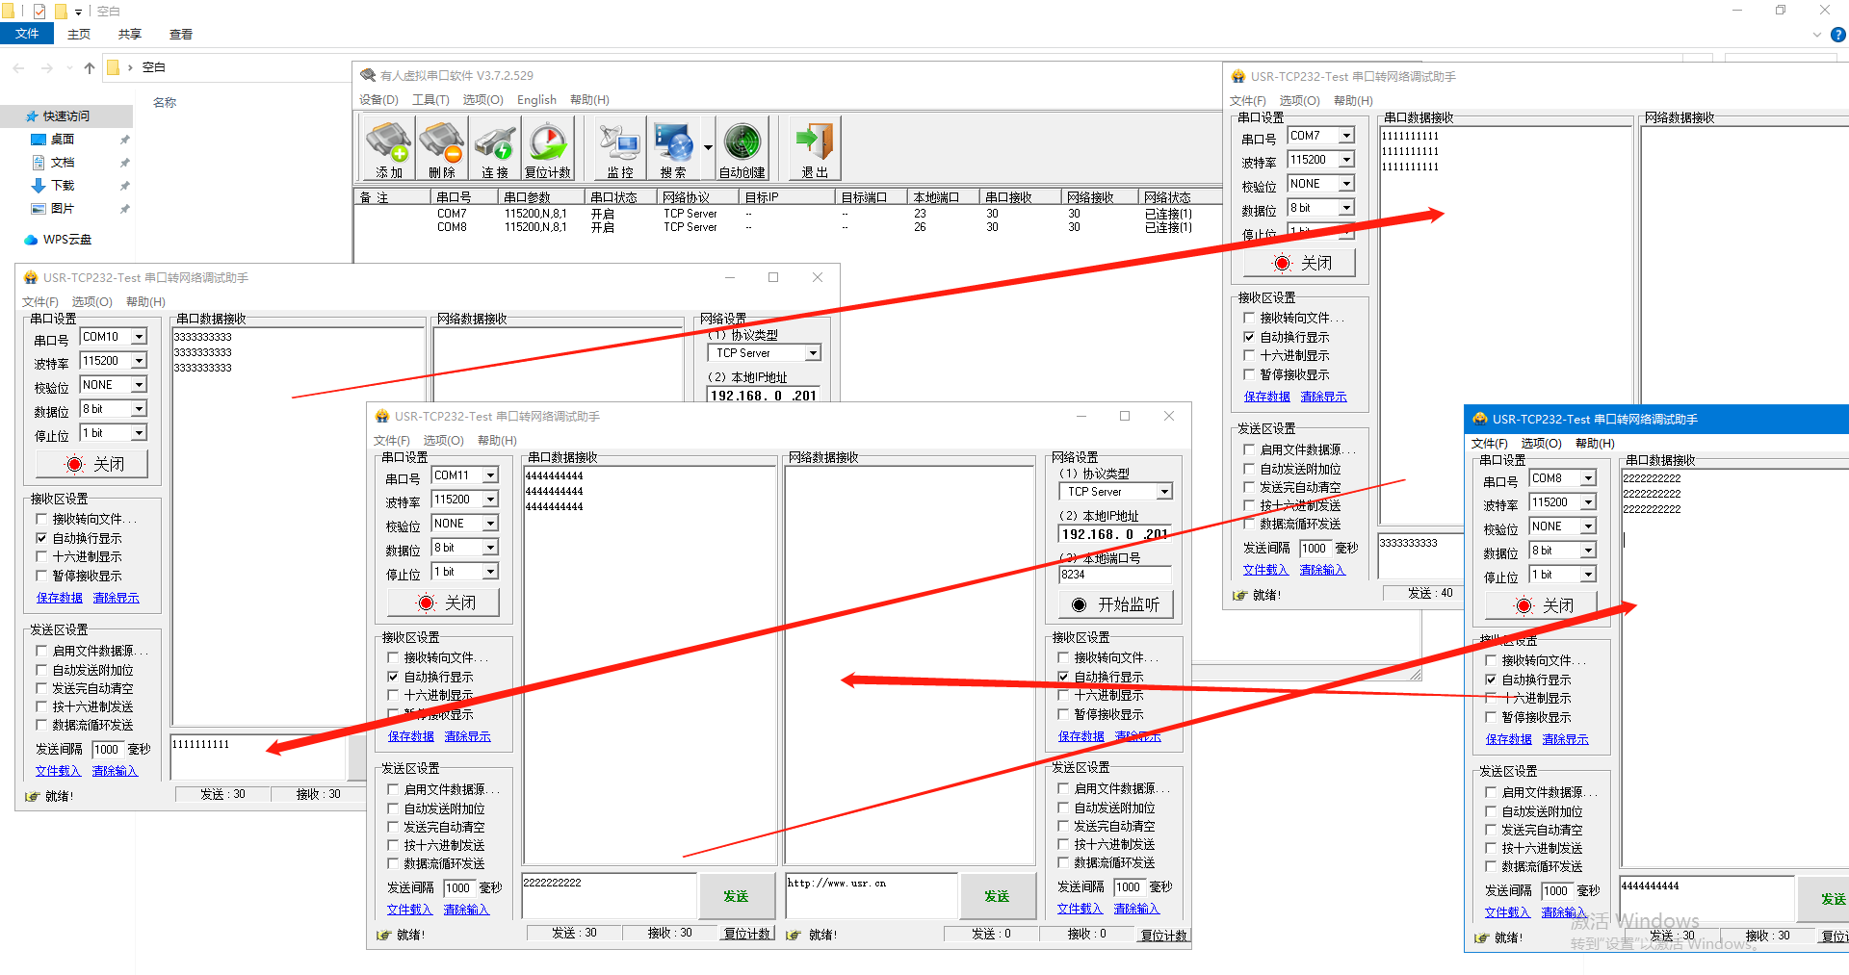
Task: Click the 自动创建 (Auto create) radar icon
Action: tap(742, 149)
